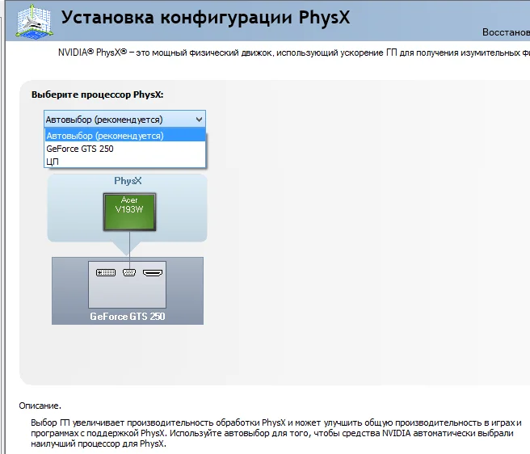This screenshot has width=530, height=454.
Task: Click the Установка конфигурации PhysX title
Action: [205, 18]
